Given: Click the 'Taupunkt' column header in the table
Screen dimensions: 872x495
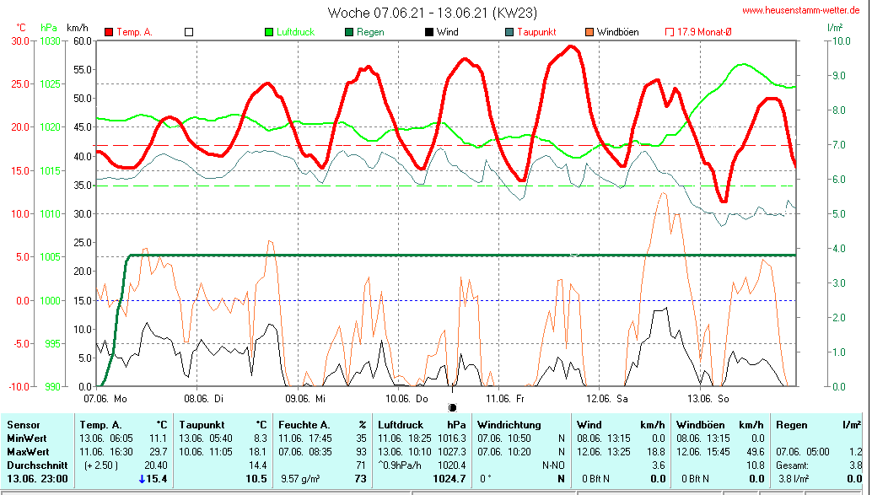Looking at the screenshot, I should click(202, 425).
